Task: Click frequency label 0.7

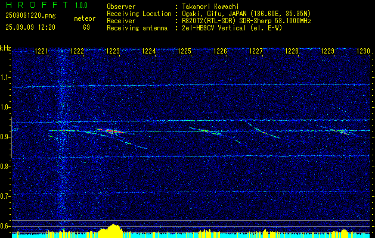Action: (5, 196)
